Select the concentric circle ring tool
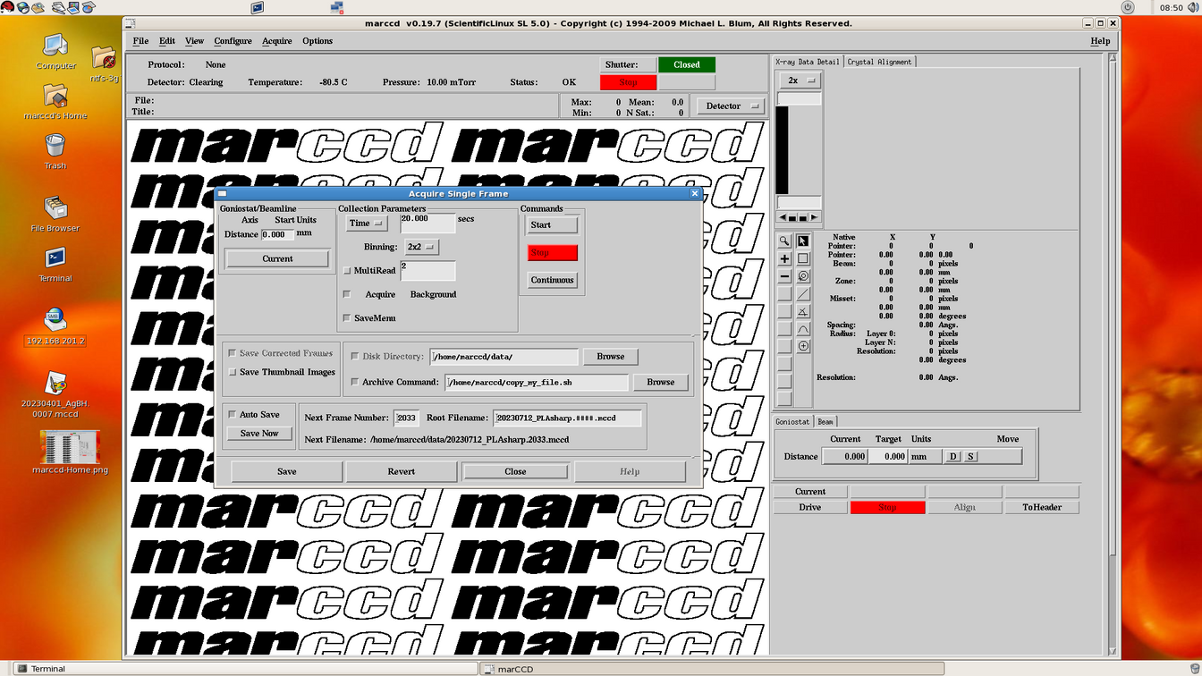 [803, 276]
